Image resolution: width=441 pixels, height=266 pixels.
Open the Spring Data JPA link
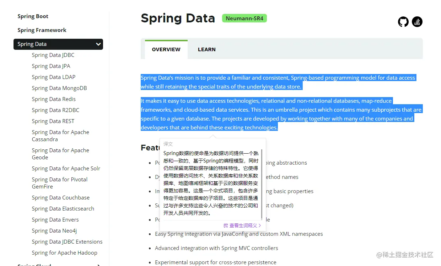point(51,66)
